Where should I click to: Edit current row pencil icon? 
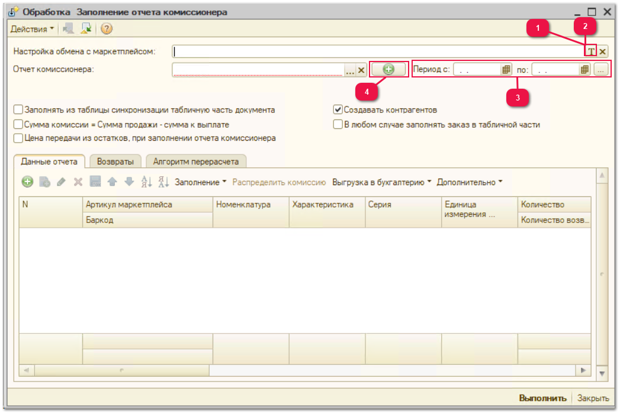click(61, 182)
